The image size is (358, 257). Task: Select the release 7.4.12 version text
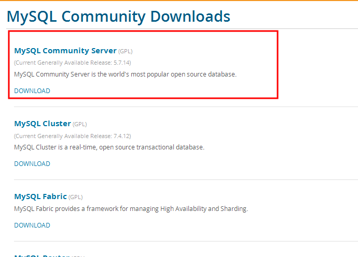[x=72, y=136]
